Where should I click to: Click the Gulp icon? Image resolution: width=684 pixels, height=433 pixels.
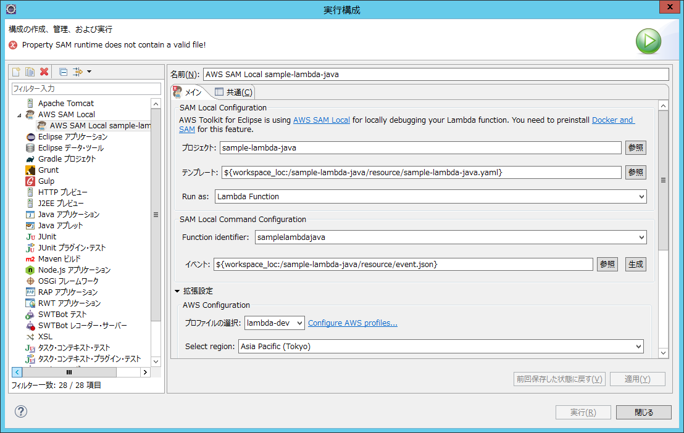30,181
